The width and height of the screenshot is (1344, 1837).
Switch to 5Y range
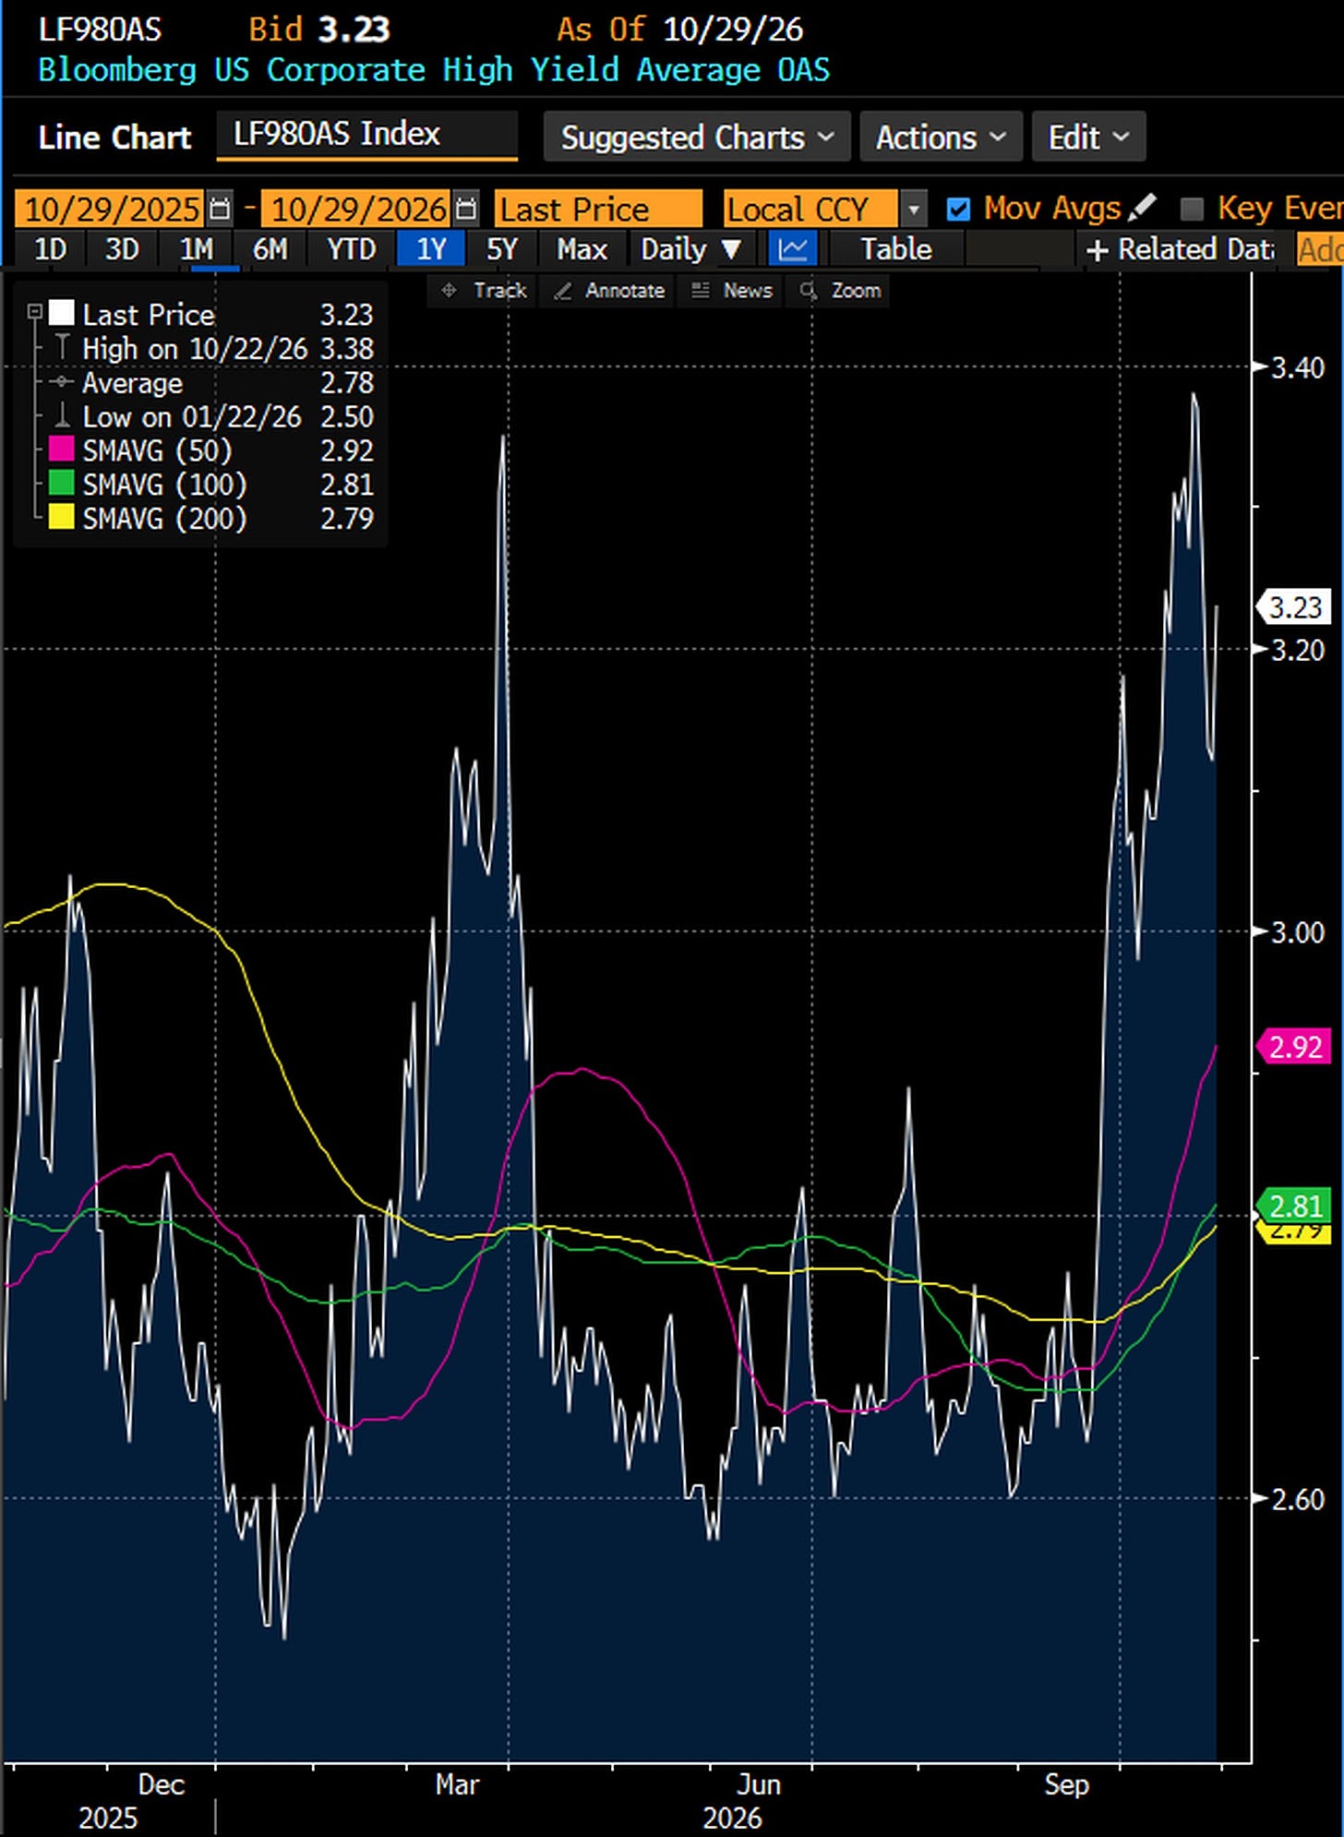click(502, 249)
